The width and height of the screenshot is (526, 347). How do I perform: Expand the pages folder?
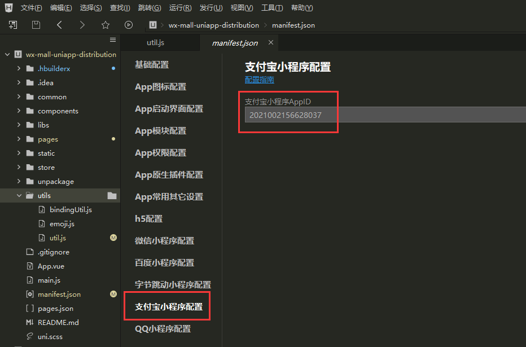(x=19, y=139)
